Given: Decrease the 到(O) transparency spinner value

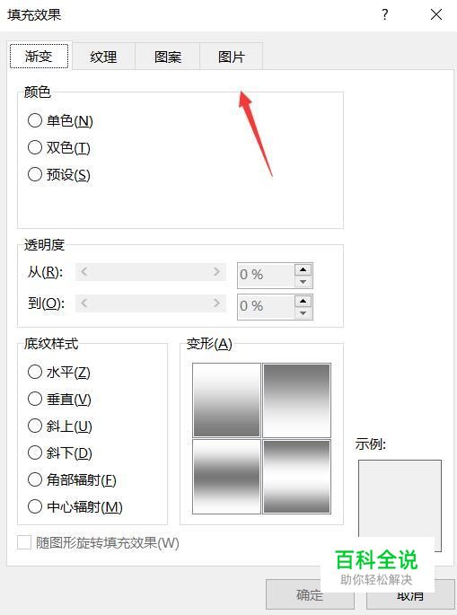Looking at the screenshot, I should [x=303, y=313].
